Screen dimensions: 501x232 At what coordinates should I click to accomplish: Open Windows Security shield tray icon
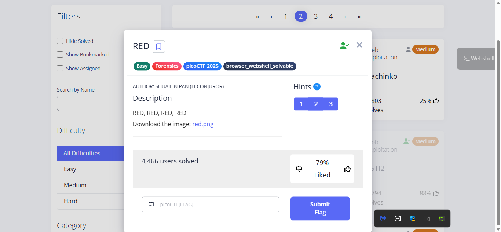pos(412,218)
